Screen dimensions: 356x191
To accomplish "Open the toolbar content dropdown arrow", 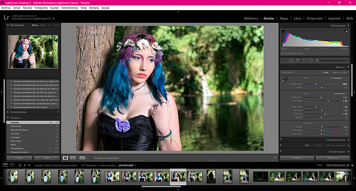I will click(x=275, y=158).
